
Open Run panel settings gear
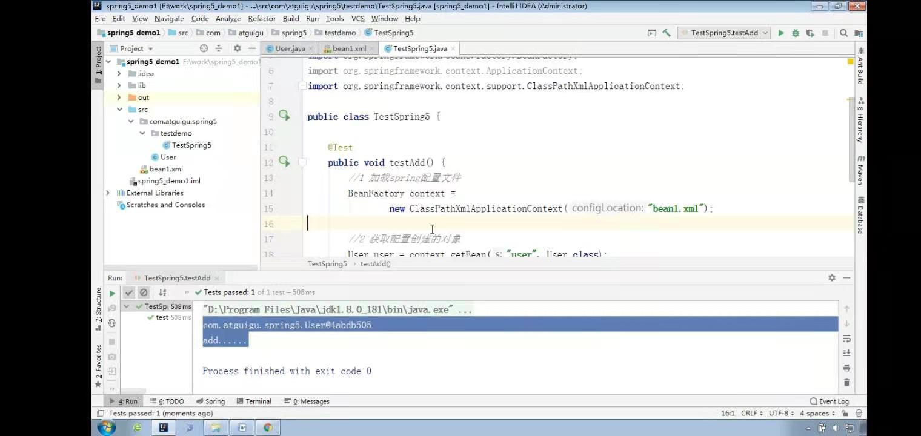point(832,277)
